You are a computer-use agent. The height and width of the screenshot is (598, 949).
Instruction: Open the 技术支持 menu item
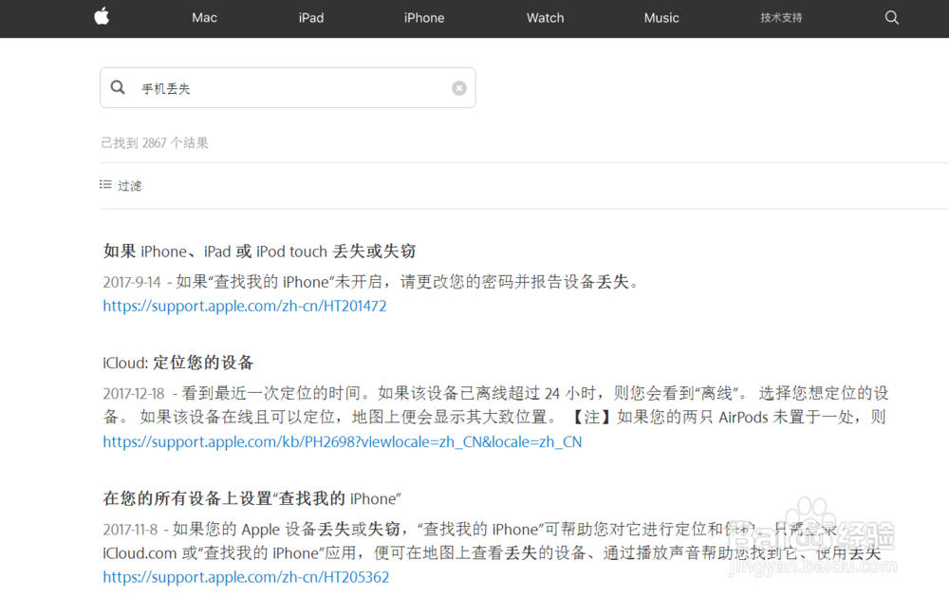click(781, 18)
